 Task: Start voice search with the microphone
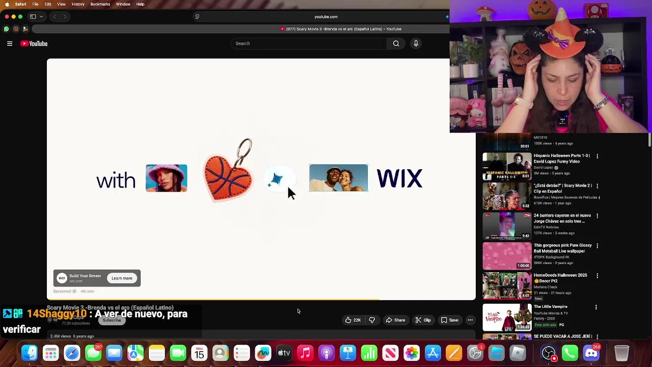[416, 43]
